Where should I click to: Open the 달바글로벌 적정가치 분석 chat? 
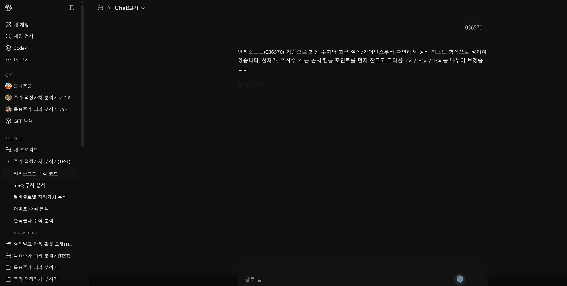coord(40,197)
